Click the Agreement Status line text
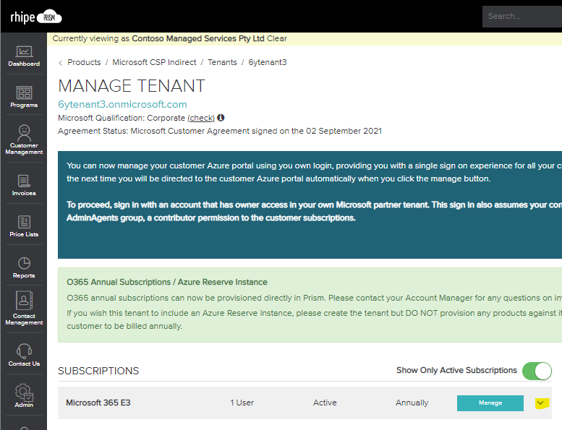Image resolution: width=562 pixels, height=430 pixels. pyautogui.click(x=220, y=131)
